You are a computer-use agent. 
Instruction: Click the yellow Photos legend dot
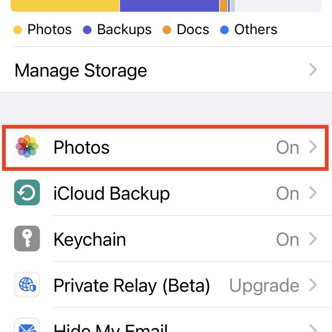tap(18, 30)
